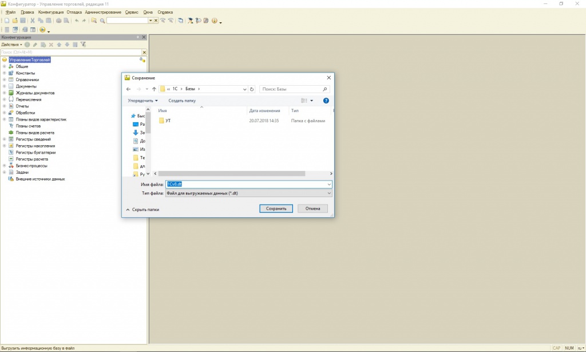Click the Бизнес-процессы tree icon

point(11,166)
